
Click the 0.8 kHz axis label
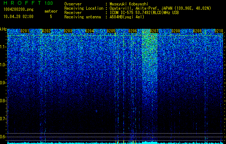coord(3,101)
